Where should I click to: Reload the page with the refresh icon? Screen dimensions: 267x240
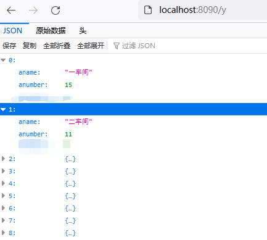pyautogui.click(x=55, y=10)
